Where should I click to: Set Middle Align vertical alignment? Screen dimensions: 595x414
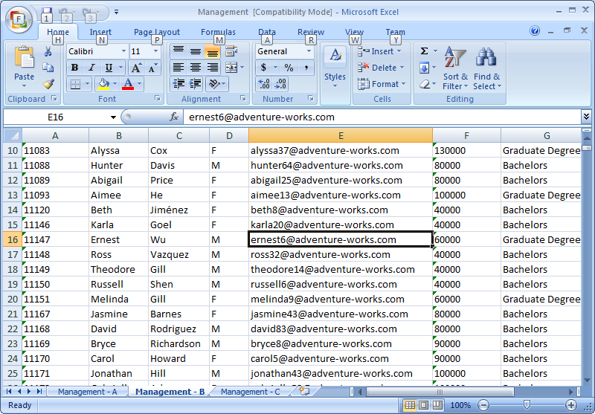196,51
